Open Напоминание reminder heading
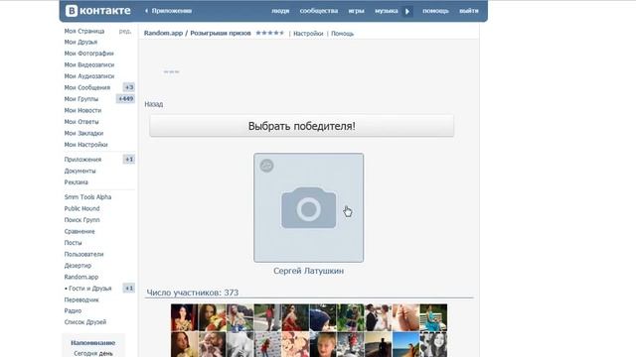Screen dimensions: 636x357 92,343
